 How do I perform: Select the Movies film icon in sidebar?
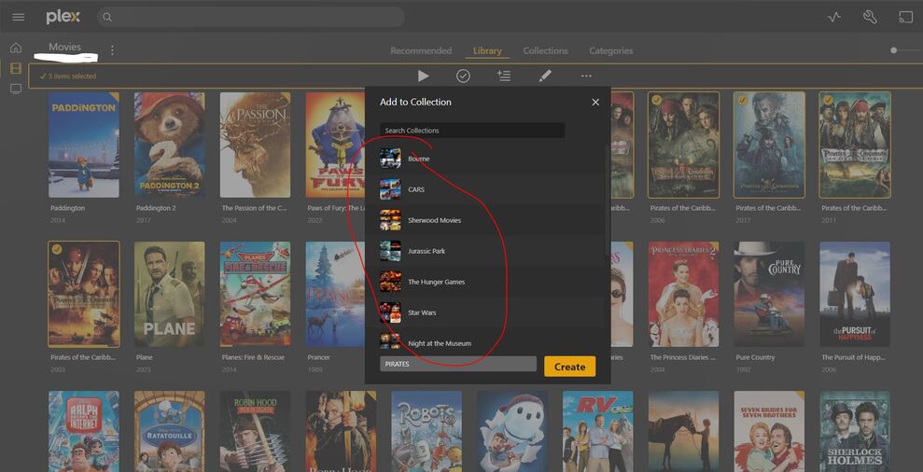(16, 68)
